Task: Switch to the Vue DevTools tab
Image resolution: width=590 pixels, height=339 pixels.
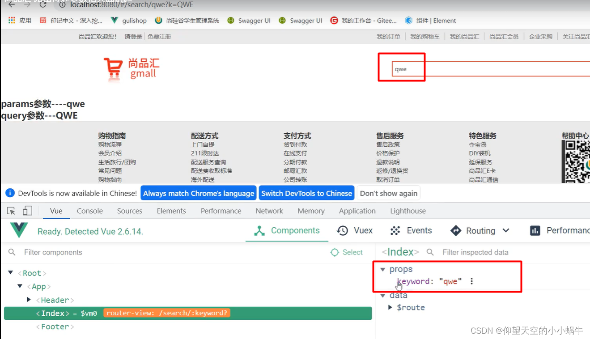Action: [x=56, y=211]
